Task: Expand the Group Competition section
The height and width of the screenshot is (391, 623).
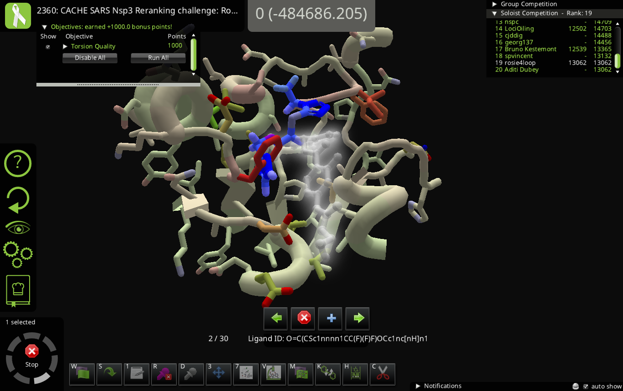Action: [495, 4]
